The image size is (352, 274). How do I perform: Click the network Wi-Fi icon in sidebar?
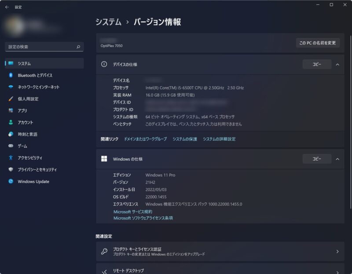click(11, 87)
